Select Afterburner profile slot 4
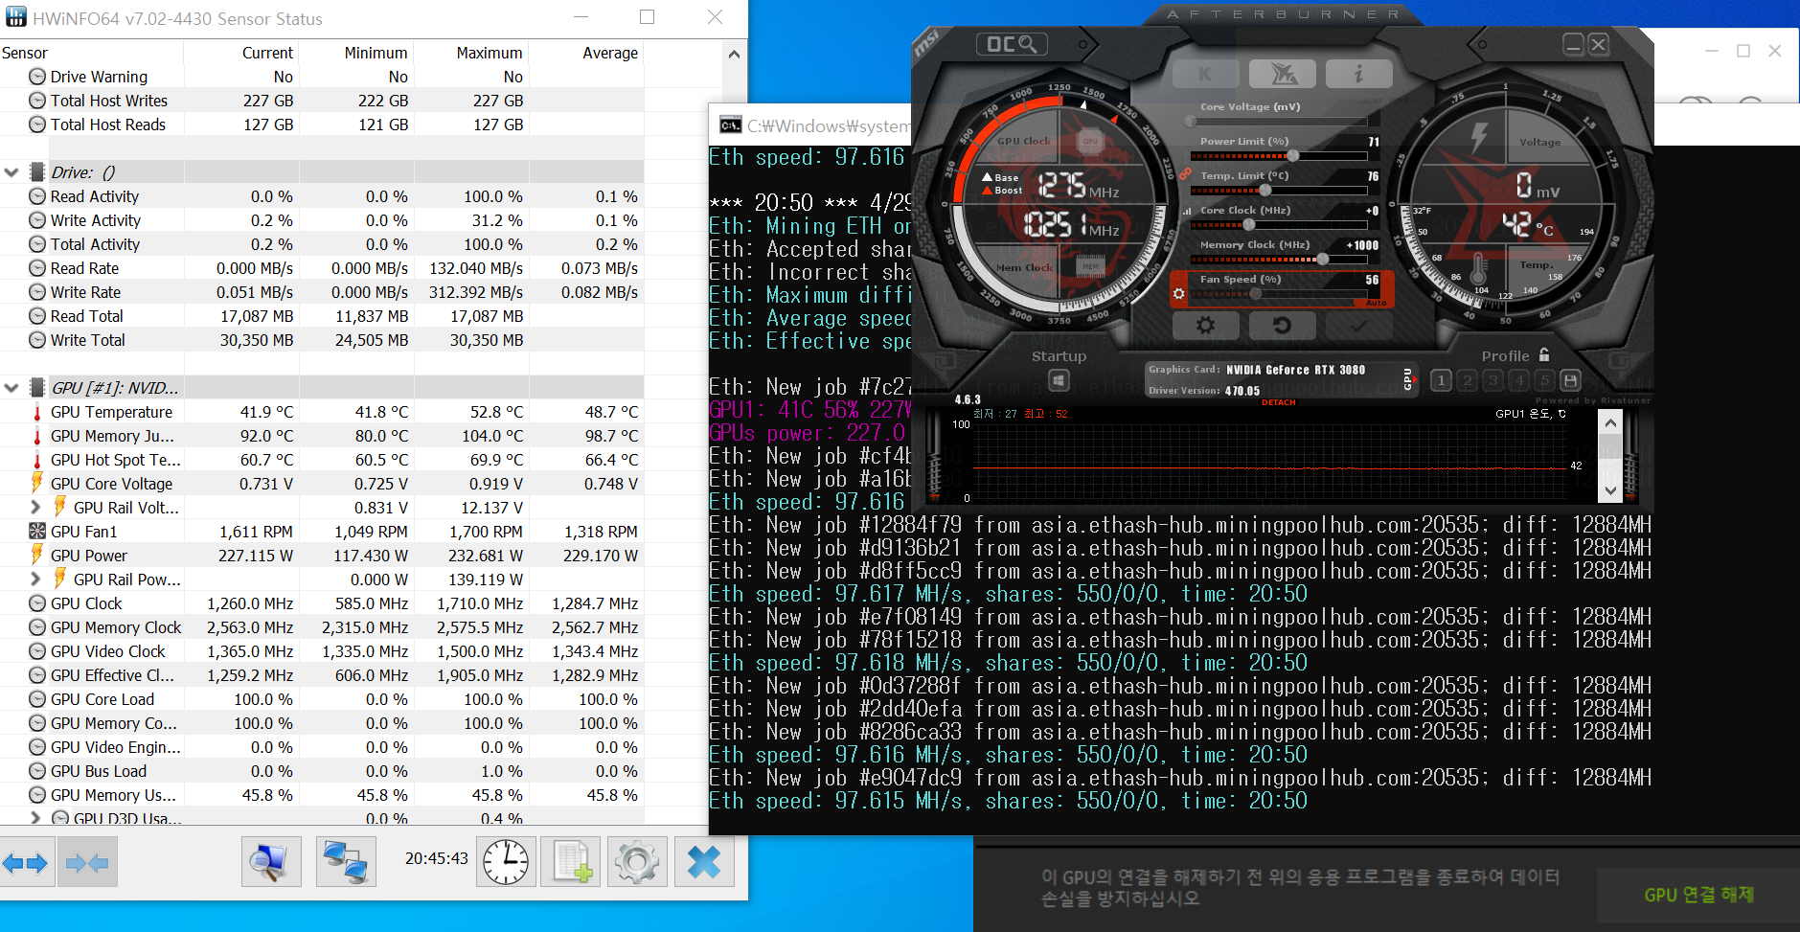Screen dimensions: 1800x932 pyautogui.click(x=1518, y=380)
